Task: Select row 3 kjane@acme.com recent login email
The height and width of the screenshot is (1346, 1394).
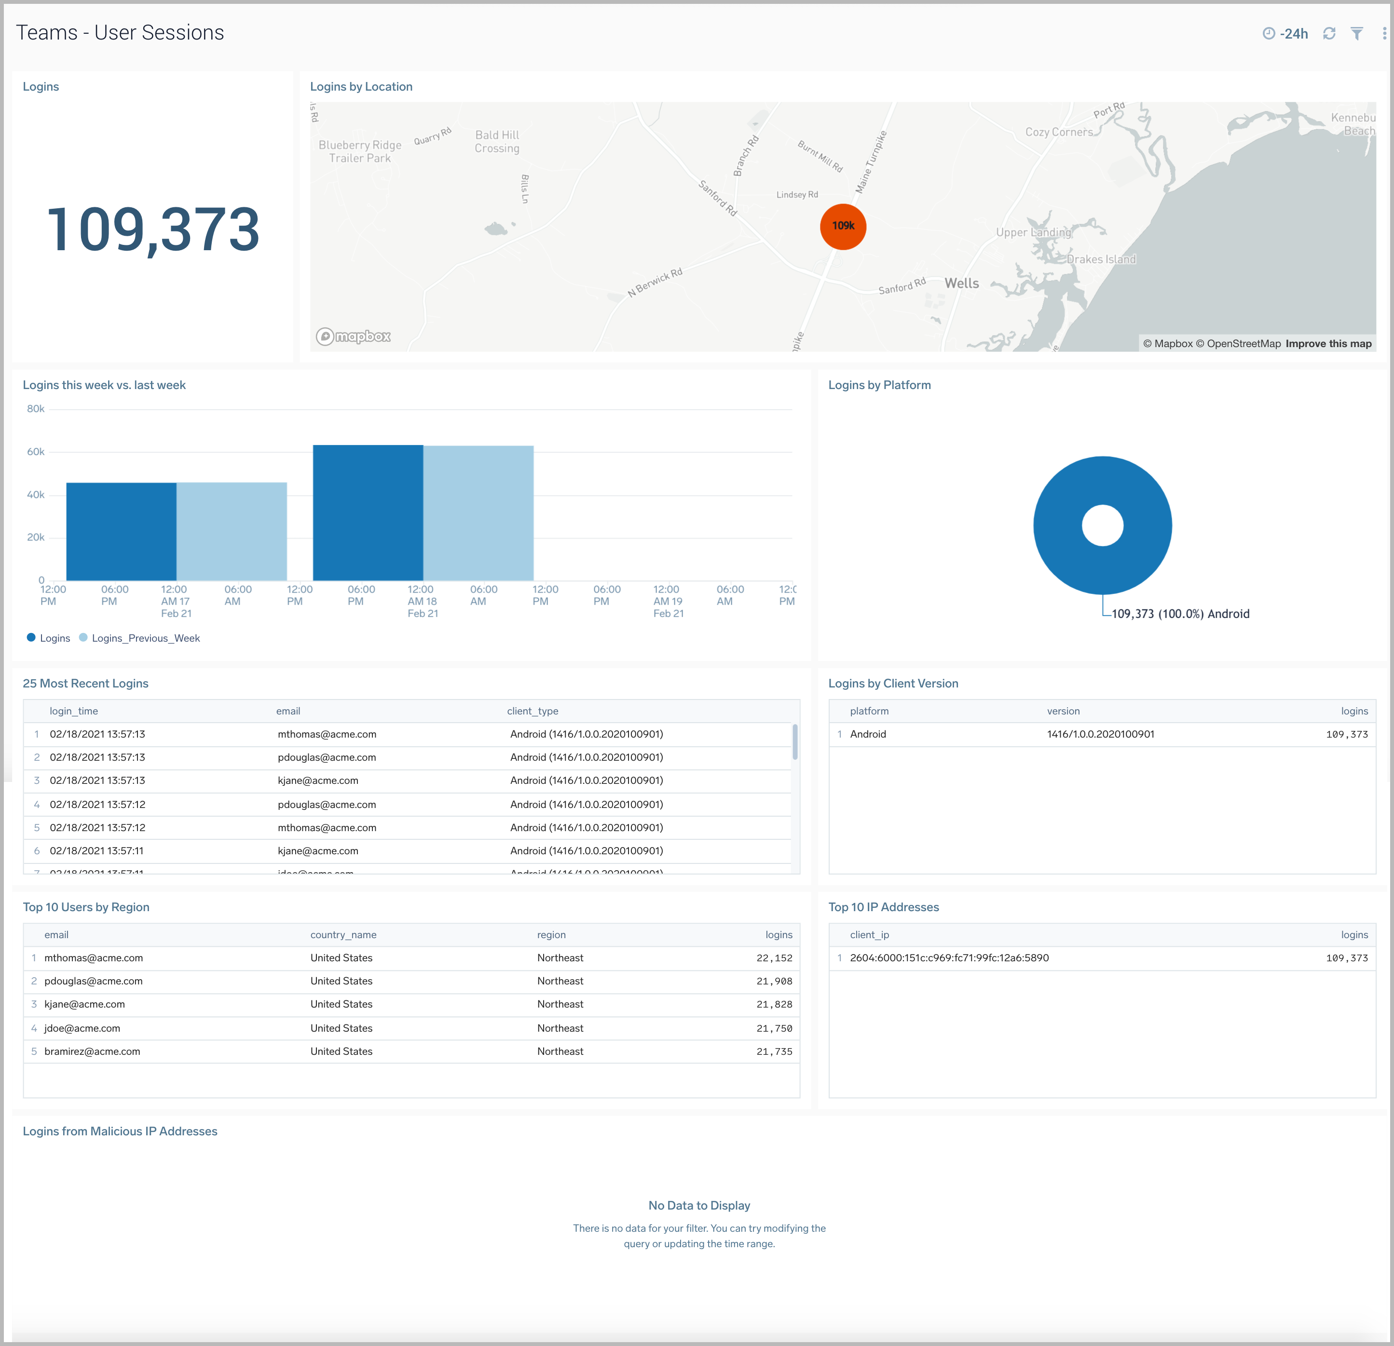Action: coord(317,781)
